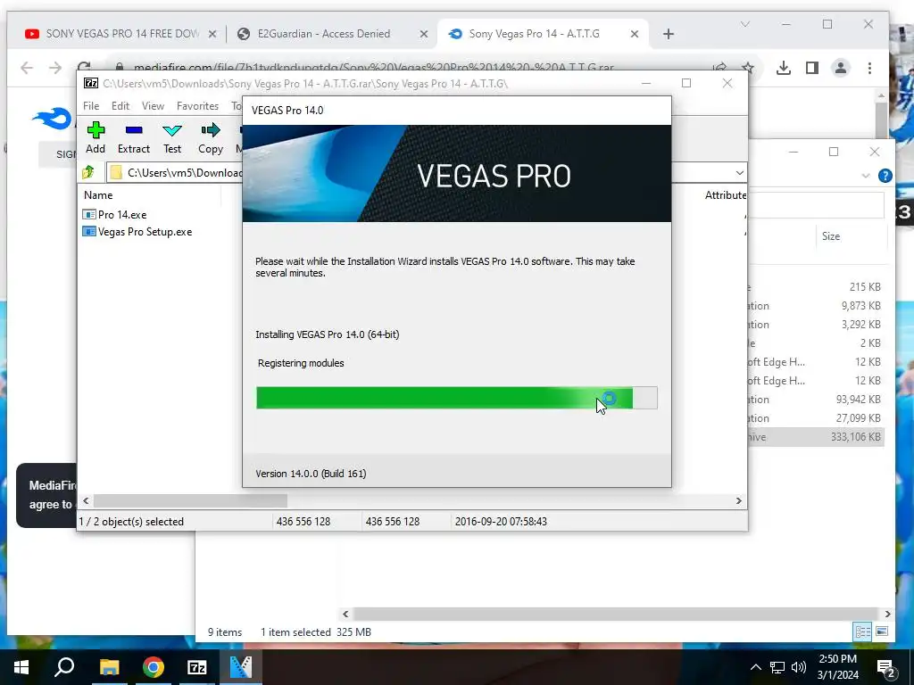Image resolution: width=914 pixels, height=685 pixels.
Task: Sort File Explorer by Size column
Action: (831, 235)
